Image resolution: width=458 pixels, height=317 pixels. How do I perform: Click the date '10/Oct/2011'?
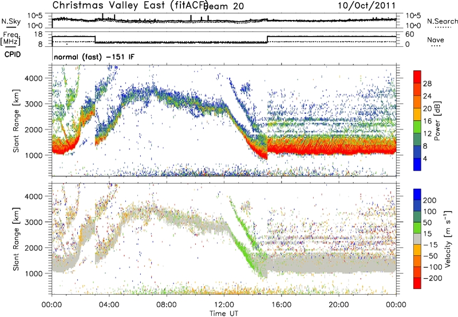(x=366, y=5)
